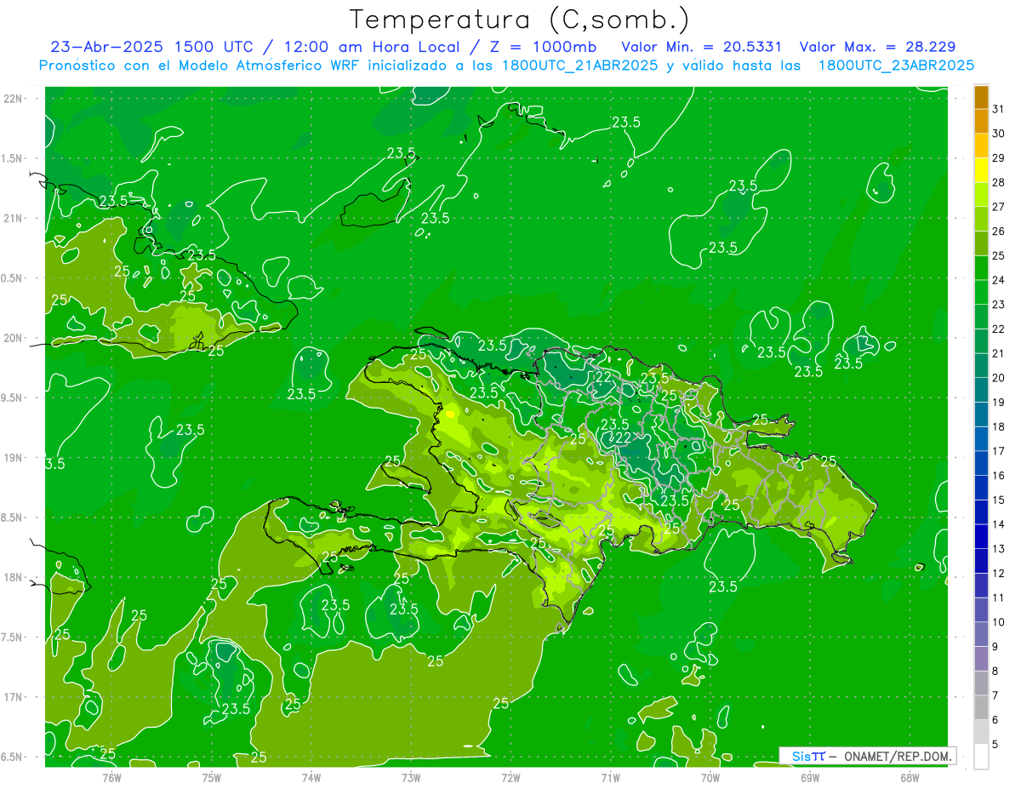Screen dimensions: 1021x789
Task: Click the 'ONAMET/REP.DOM.' credit label
Action: 898,756
